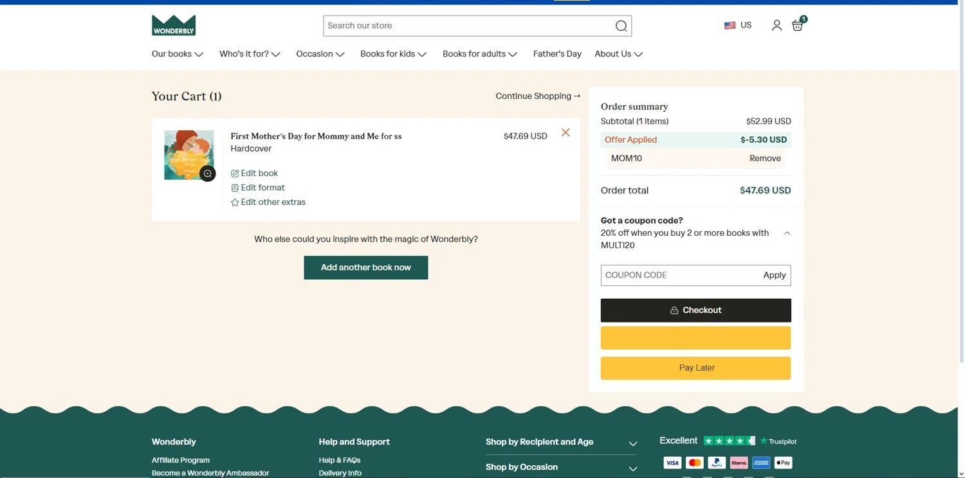Screen dimensions: 965x478
Task: Open the book cover thumbnail
Action: click(188, 155)
